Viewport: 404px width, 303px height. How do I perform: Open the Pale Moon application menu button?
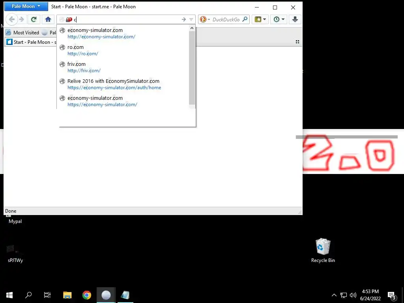pos(26,6)
